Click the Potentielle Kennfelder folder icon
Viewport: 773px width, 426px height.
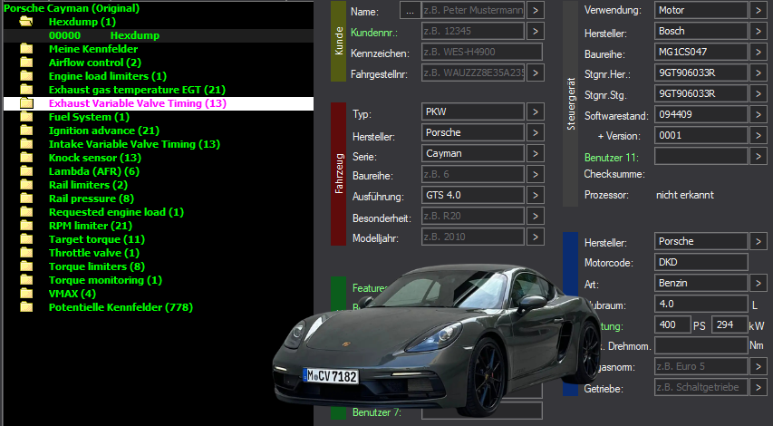pos(26,307)
